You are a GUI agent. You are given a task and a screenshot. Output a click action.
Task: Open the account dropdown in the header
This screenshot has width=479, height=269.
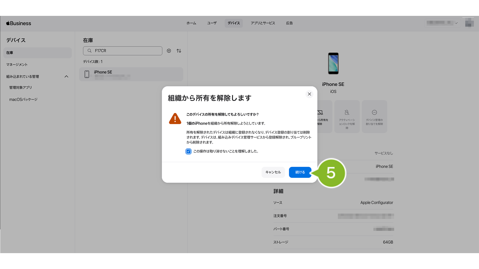tap(442, 23)
